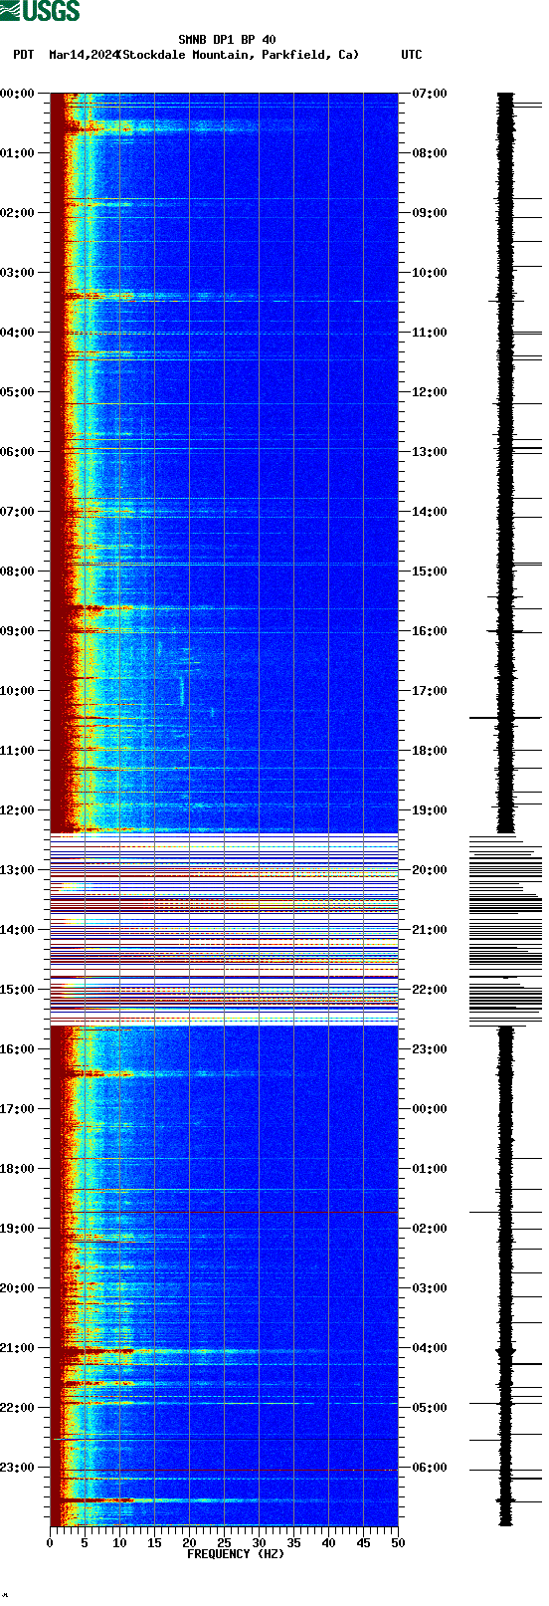Viewport: 549px width, 1606px height.
Task: Click the PDT timezone label
Action: (23, 55)
